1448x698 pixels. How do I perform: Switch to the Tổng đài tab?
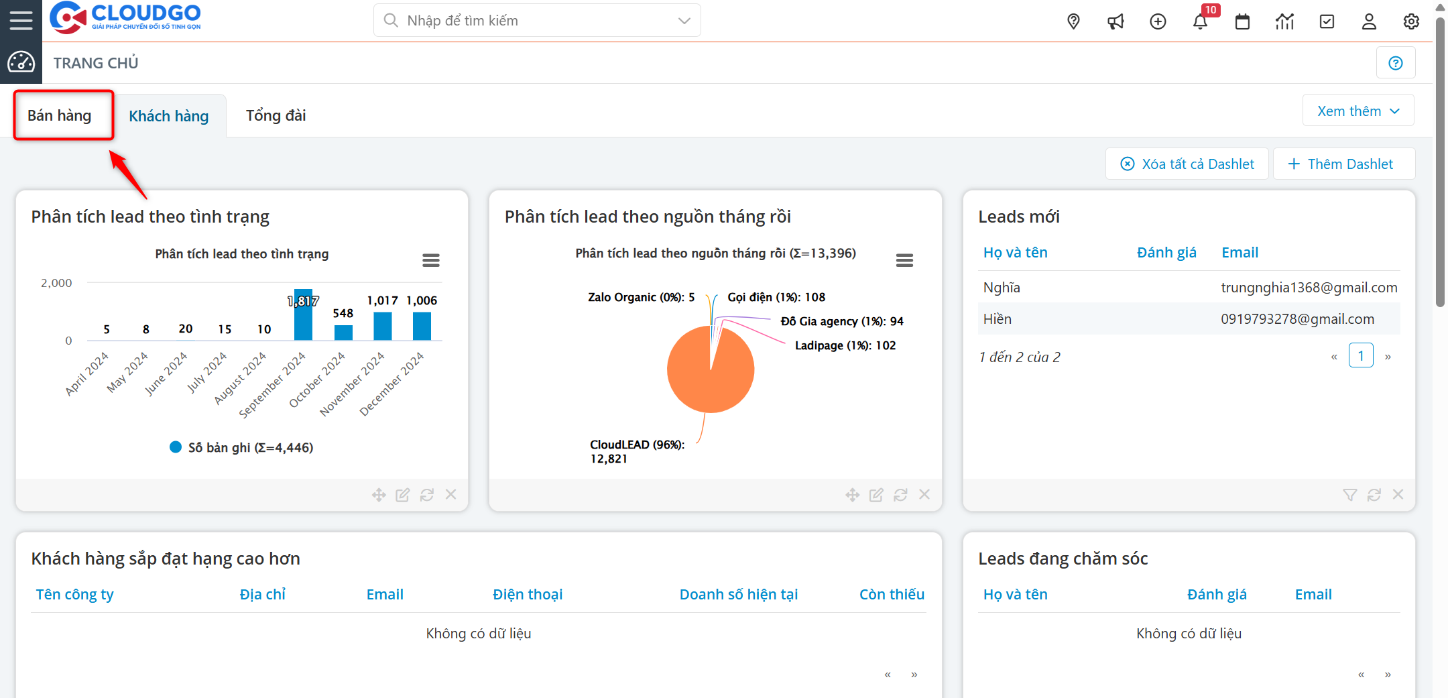276,116
